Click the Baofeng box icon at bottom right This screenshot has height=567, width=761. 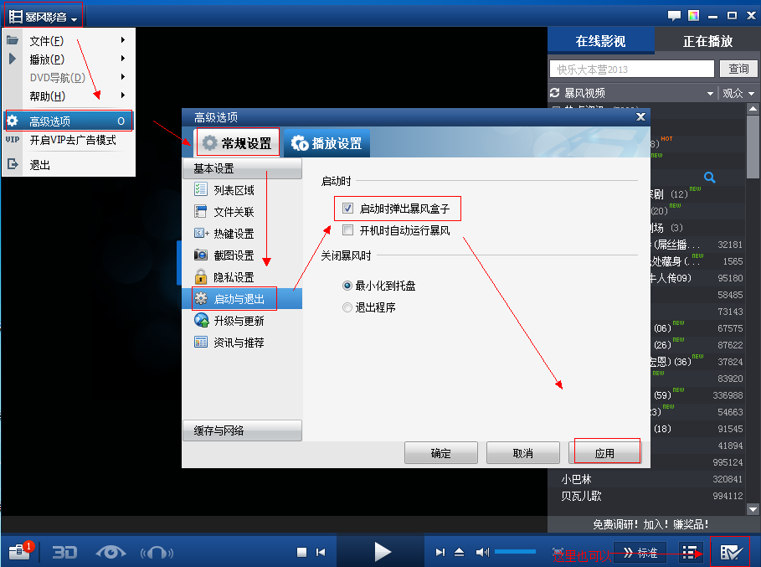[730, 552]
